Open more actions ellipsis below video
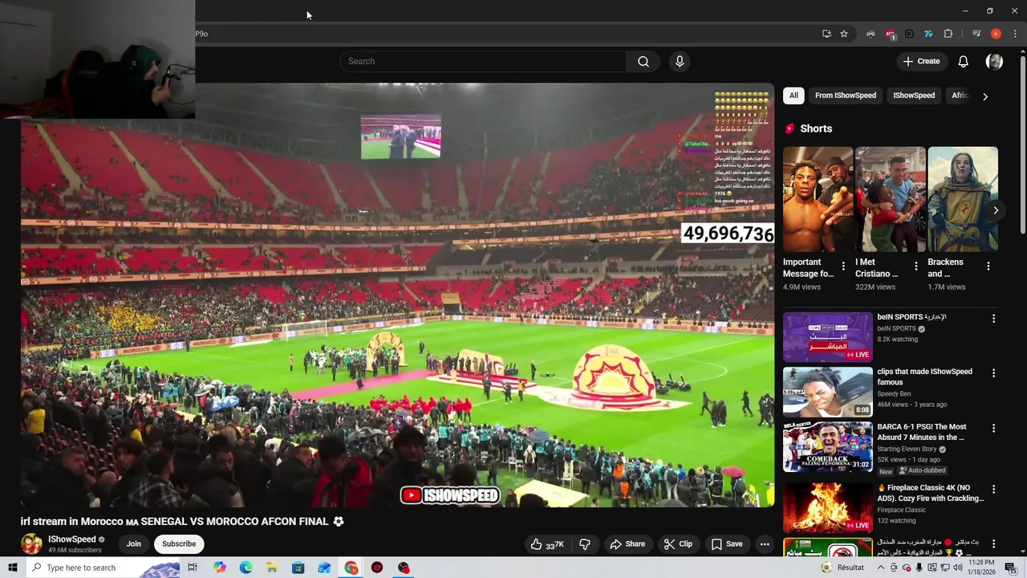Viewport: 1027px width, 578px height. pos(765,544)
